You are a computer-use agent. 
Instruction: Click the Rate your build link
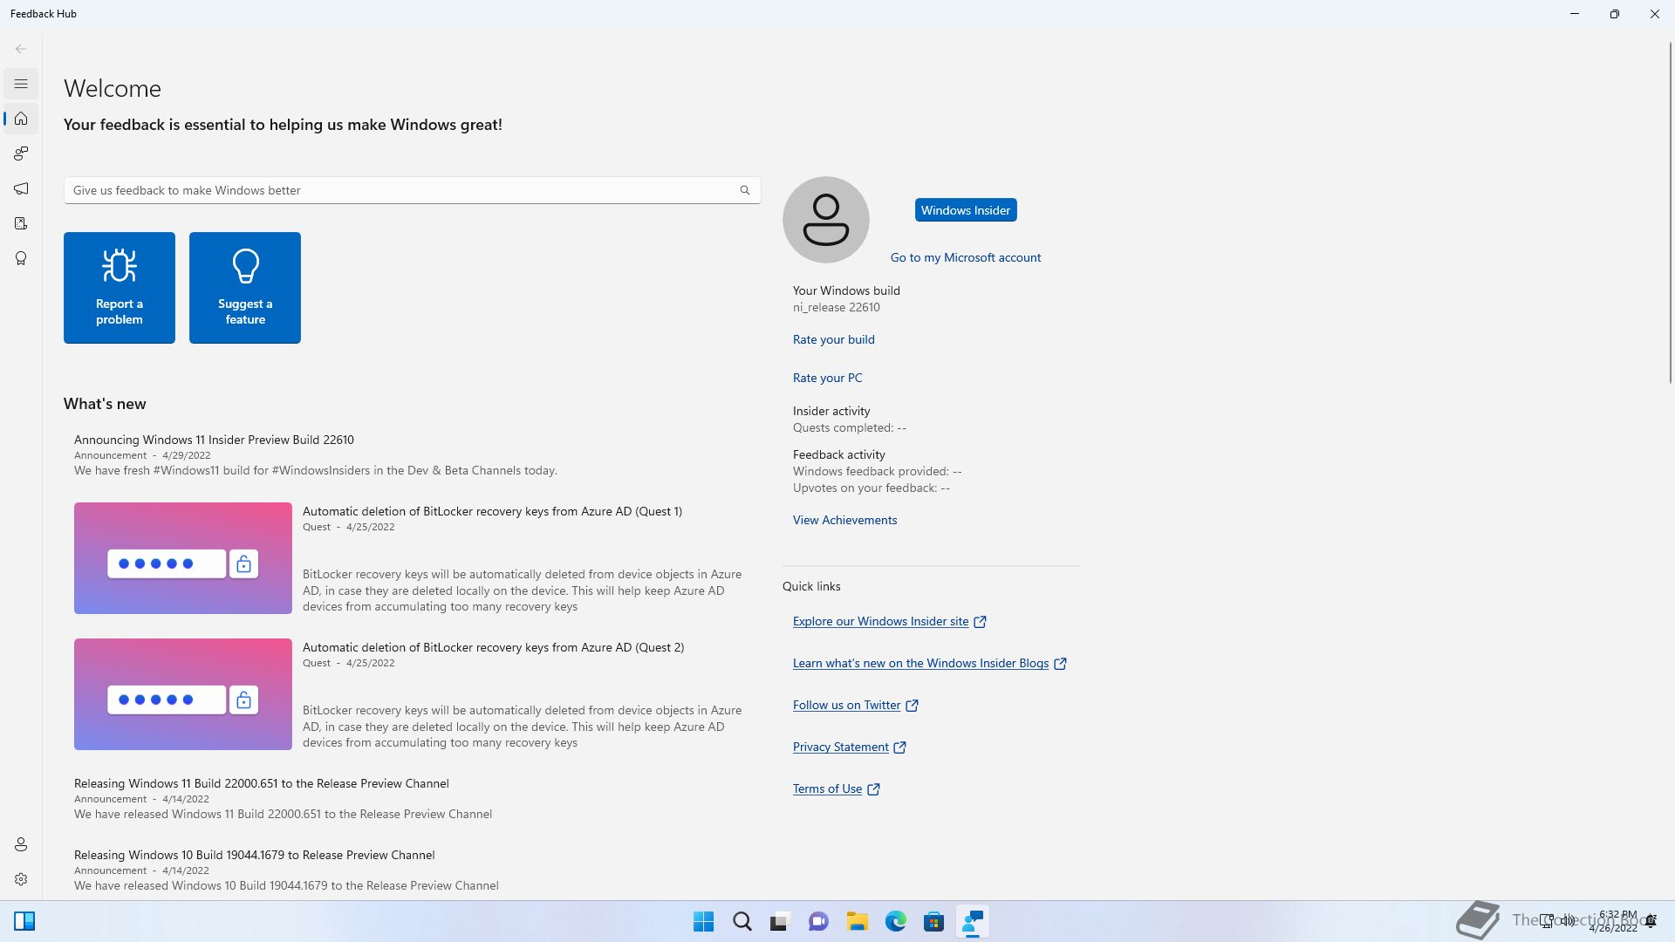833,339
